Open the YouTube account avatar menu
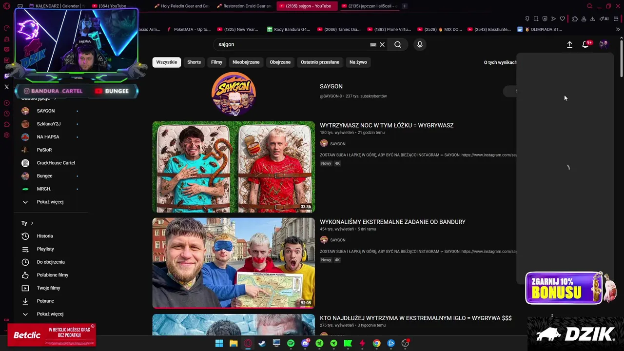This screenshot has width=624, height=351. pos(604,44)
